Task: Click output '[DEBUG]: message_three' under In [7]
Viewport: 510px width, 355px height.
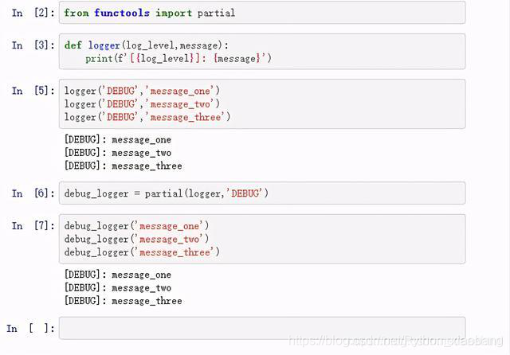Action: pyautogui.click(x=123, y=301)
